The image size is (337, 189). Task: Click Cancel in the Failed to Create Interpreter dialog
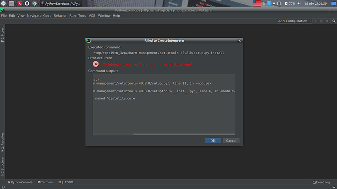[231, 141]
